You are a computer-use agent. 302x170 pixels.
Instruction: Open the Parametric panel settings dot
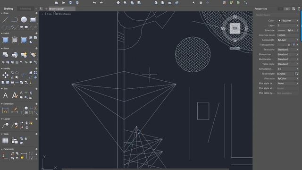point(36,149)
